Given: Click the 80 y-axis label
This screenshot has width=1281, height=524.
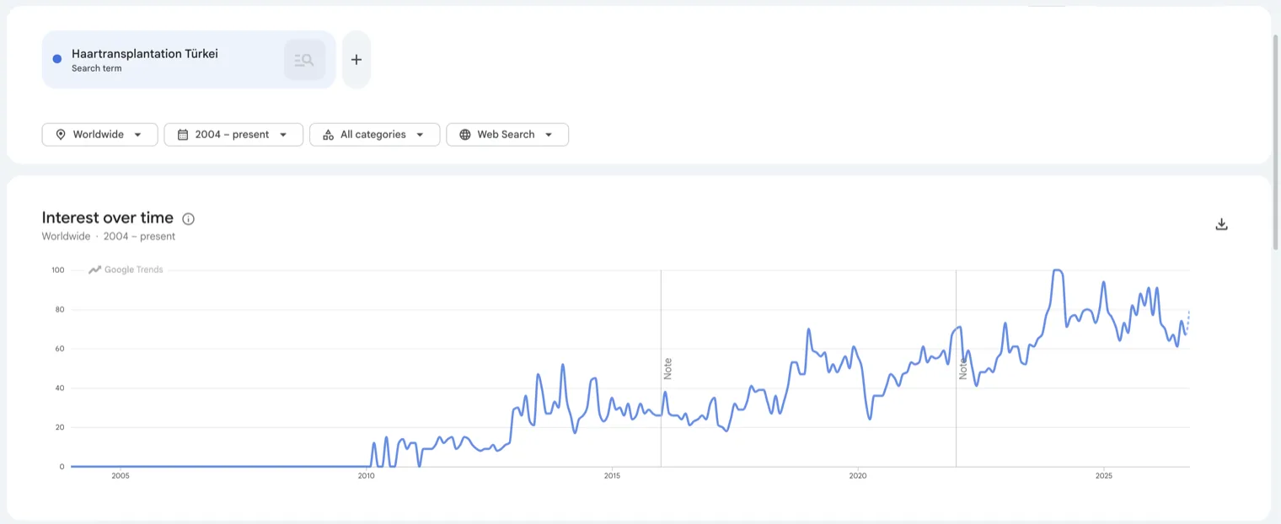Looking at the screenshot, I should [x=60, y=309].
